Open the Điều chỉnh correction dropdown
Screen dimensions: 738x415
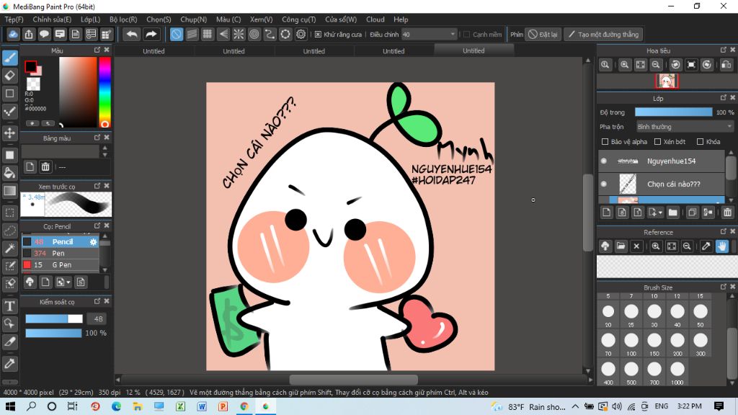429,35
